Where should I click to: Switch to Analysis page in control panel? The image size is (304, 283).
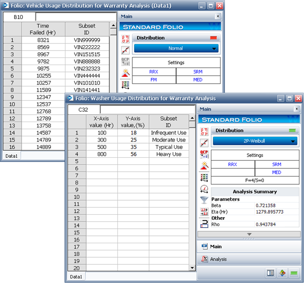[x=249, y=259]
